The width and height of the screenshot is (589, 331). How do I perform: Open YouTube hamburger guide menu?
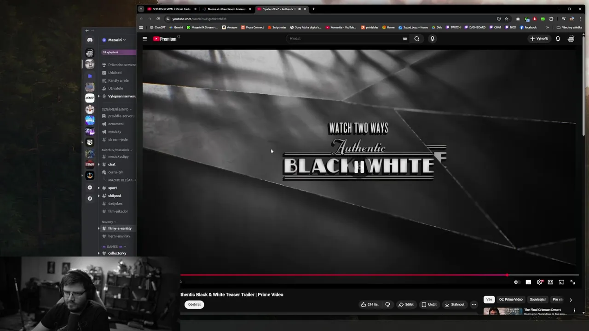[144, 39]
